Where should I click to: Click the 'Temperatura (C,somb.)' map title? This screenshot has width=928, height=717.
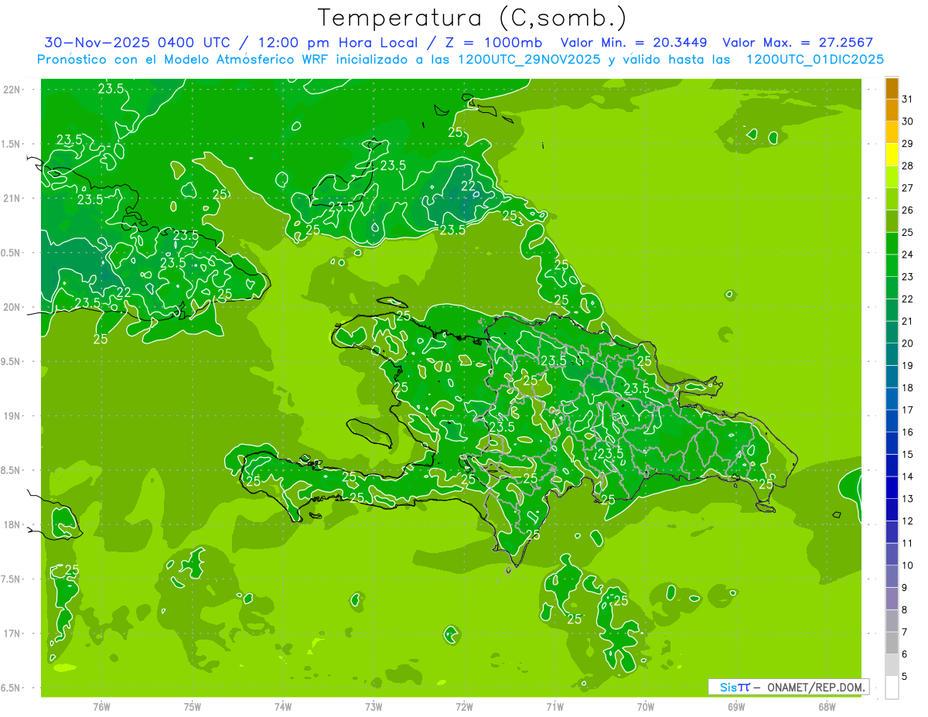pyautogui.click(x=472, y=18)
